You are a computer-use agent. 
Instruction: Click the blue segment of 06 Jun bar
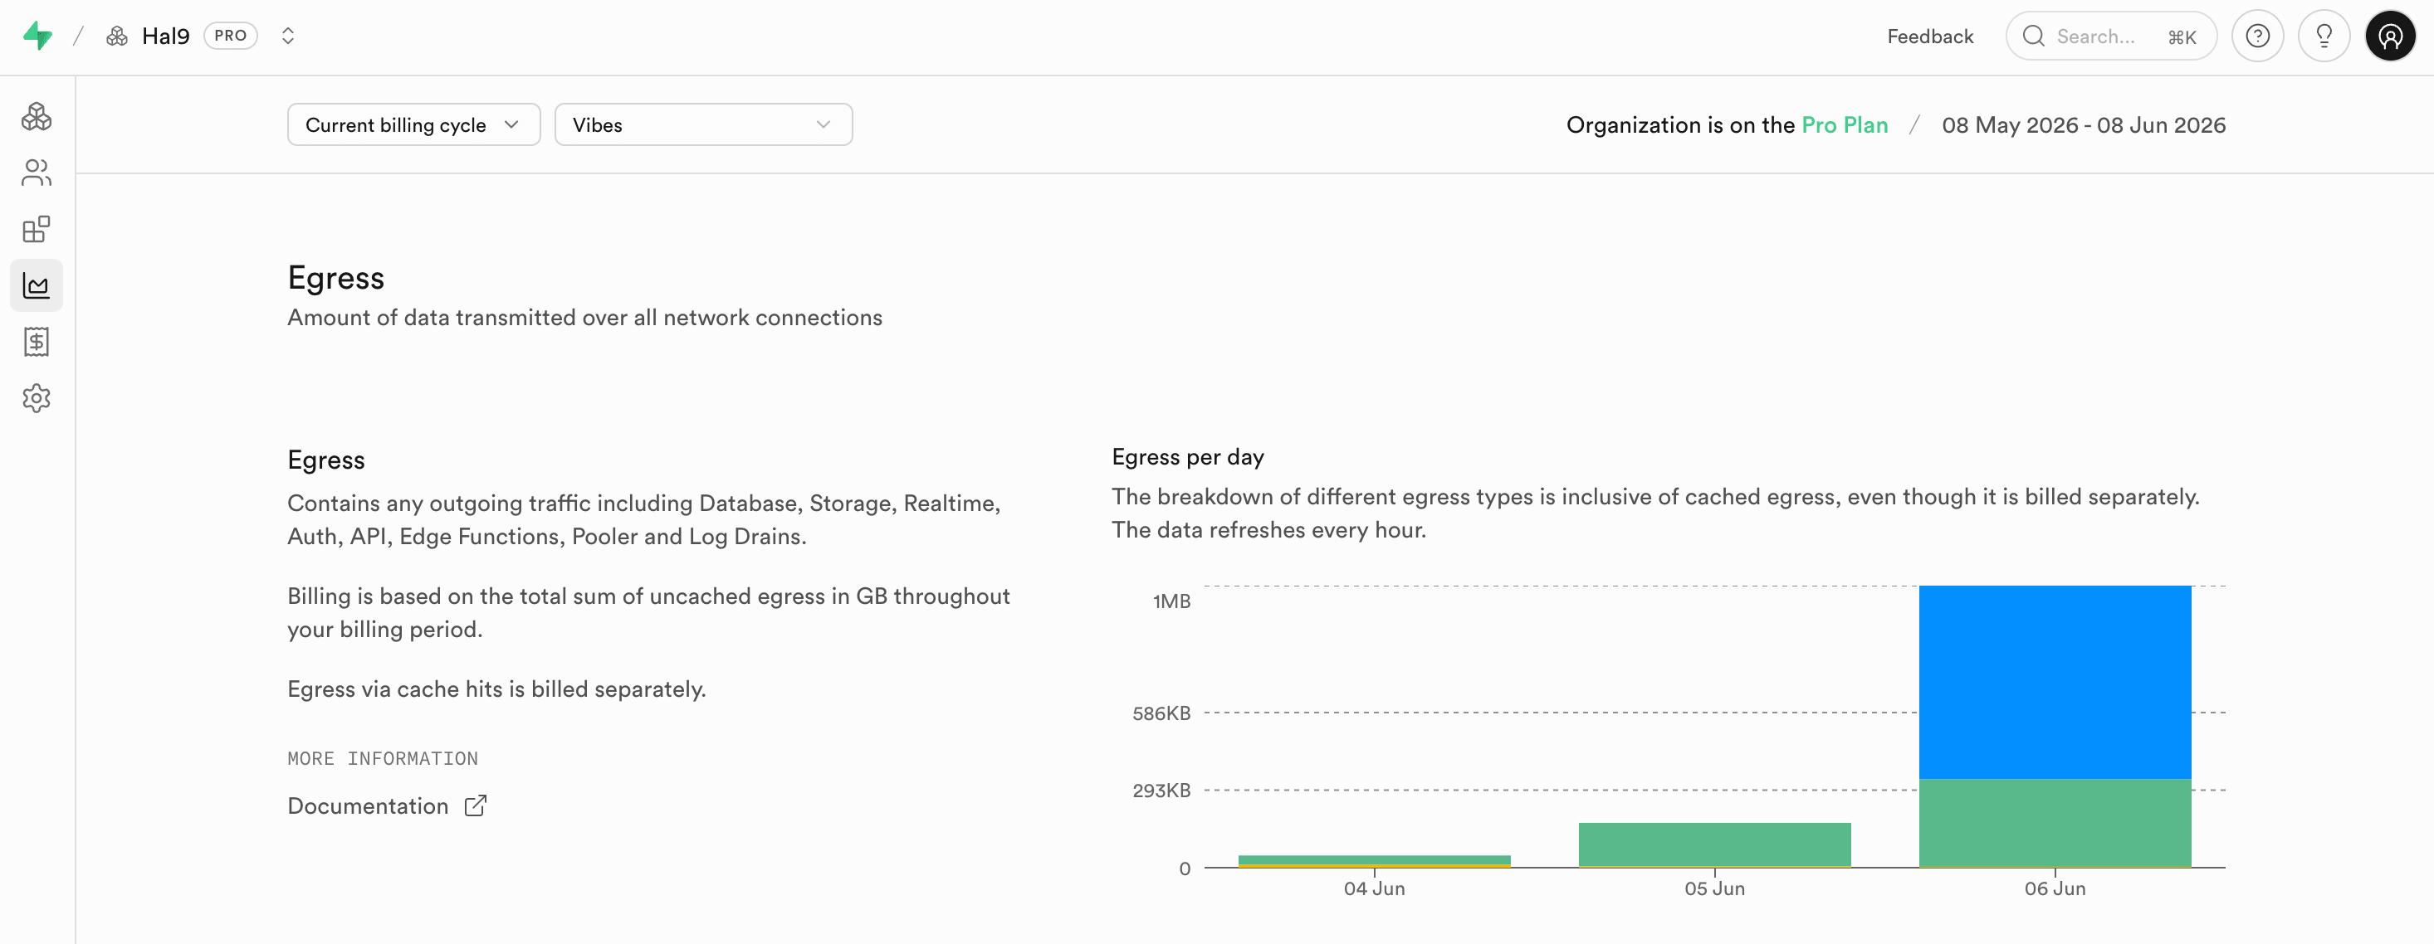tap(2054, 682)
